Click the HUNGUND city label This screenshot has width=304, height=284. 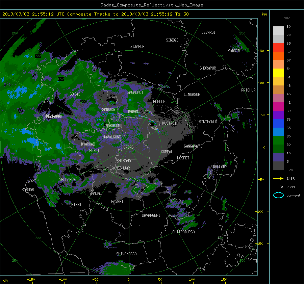(x=160, y=102)
